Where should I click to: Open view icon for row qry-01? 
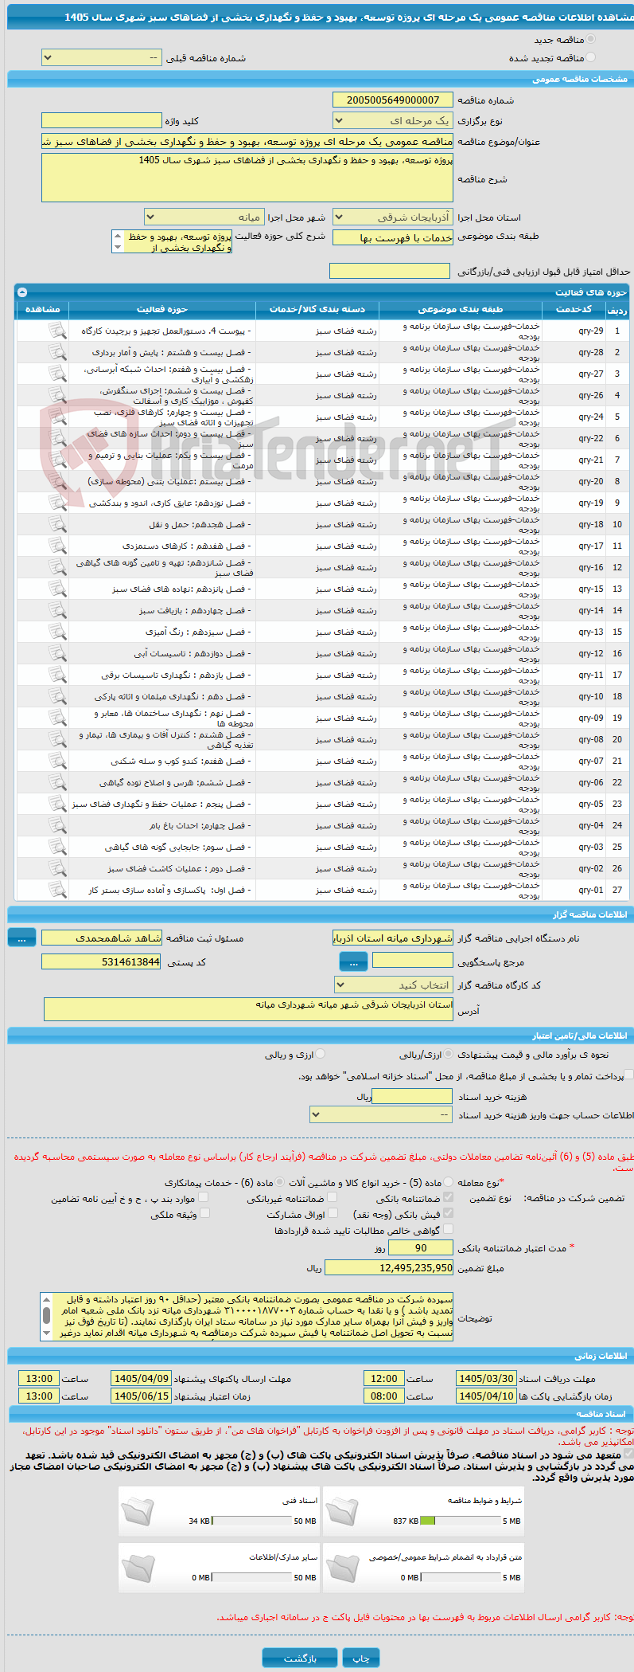click(57, 890)
